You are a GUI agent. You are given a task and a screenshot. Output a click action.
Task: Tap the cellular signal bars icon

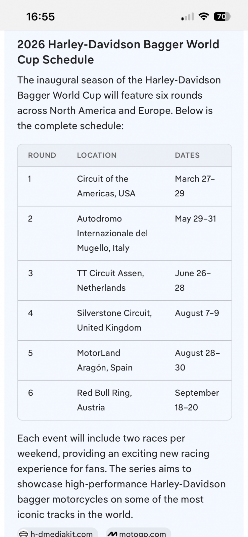pos(187,17)
